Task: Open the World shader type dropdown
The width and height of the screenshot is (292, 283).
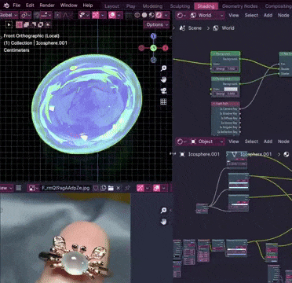Action: click(207, 16)
